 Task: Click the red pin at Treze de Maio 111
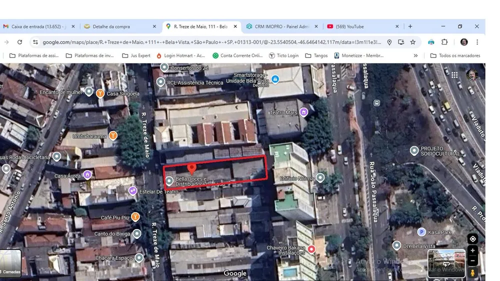[191, 168]
